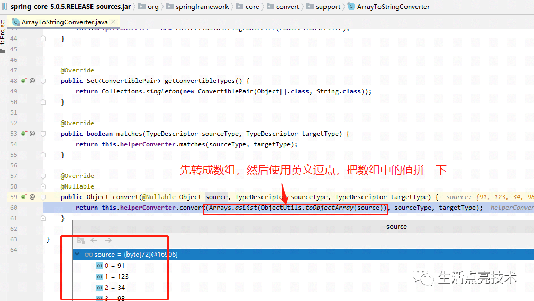Toggle fold end marker at line 50

pos(43,102)
